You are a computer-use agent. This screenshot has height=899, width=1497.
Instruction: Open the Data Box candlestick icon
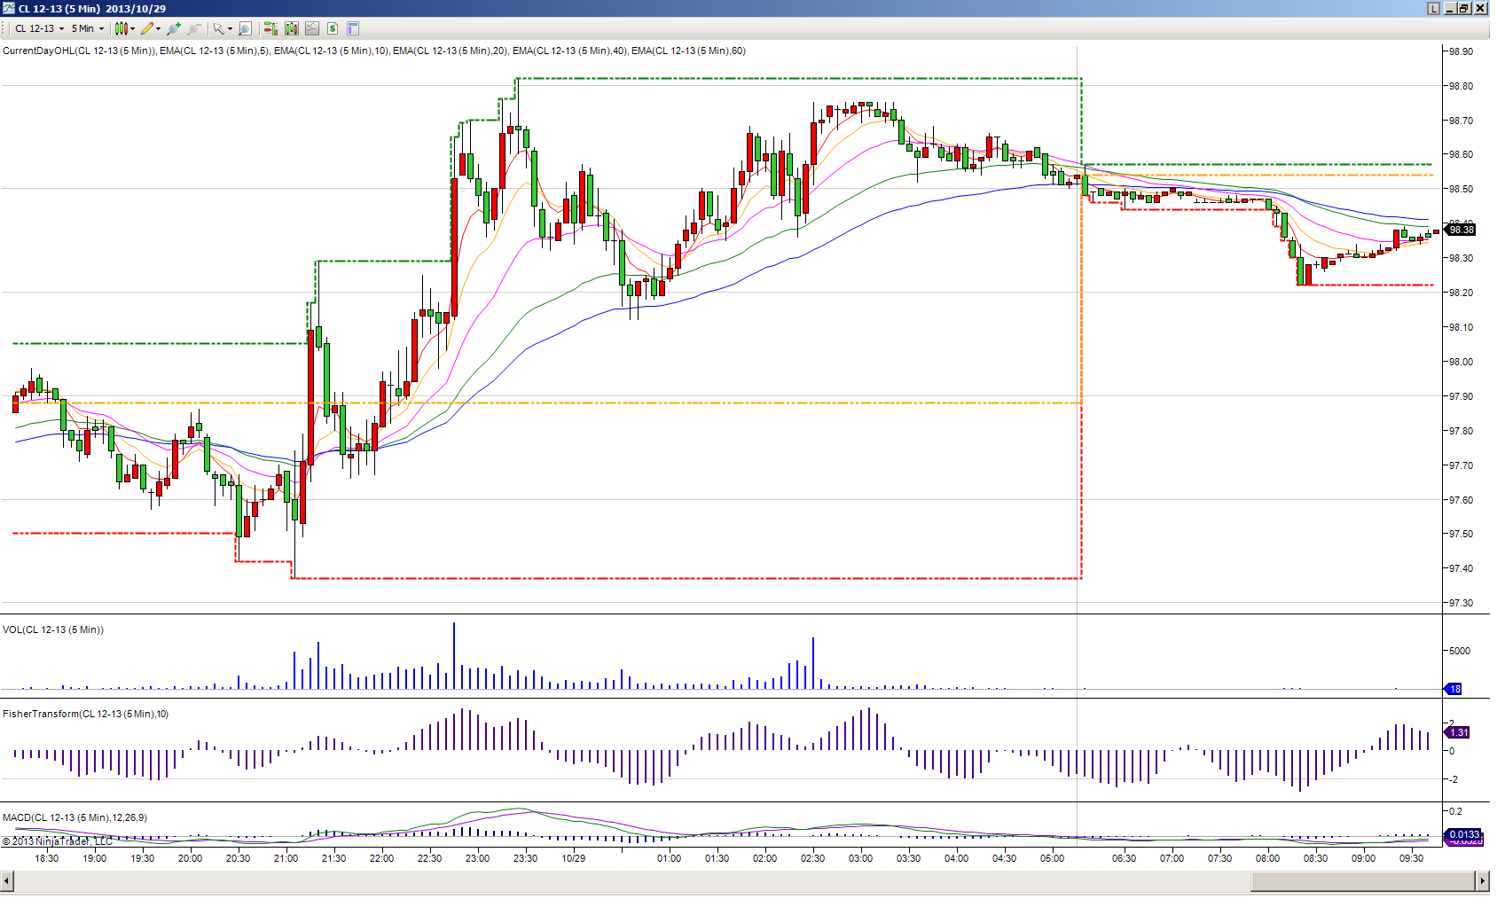[x=292, y=28]
